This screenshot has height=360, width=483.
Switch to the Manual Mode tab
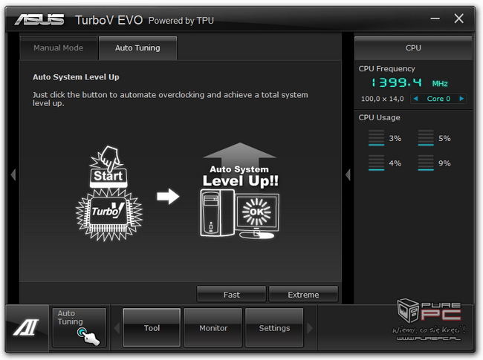[x=59, y=48]
